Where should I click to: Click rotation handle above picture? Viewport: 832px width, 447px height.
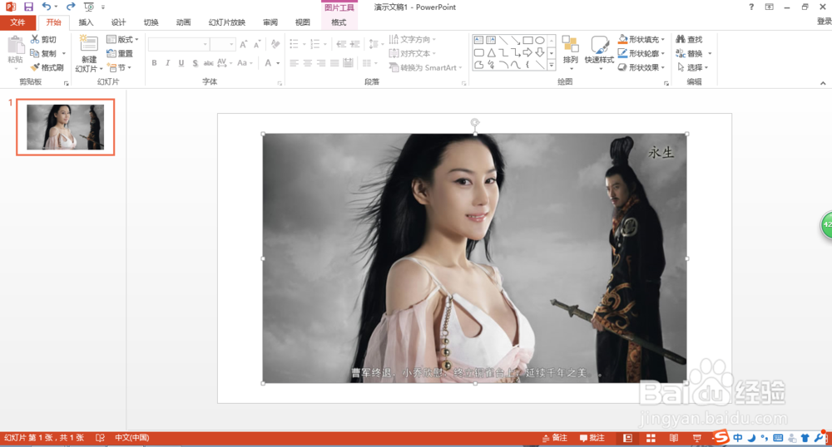point(475,122)
